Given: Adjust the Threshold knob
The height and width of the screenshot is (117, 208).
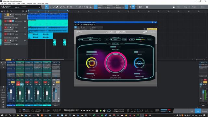Looking at the screenshot, I should [92, 63].
